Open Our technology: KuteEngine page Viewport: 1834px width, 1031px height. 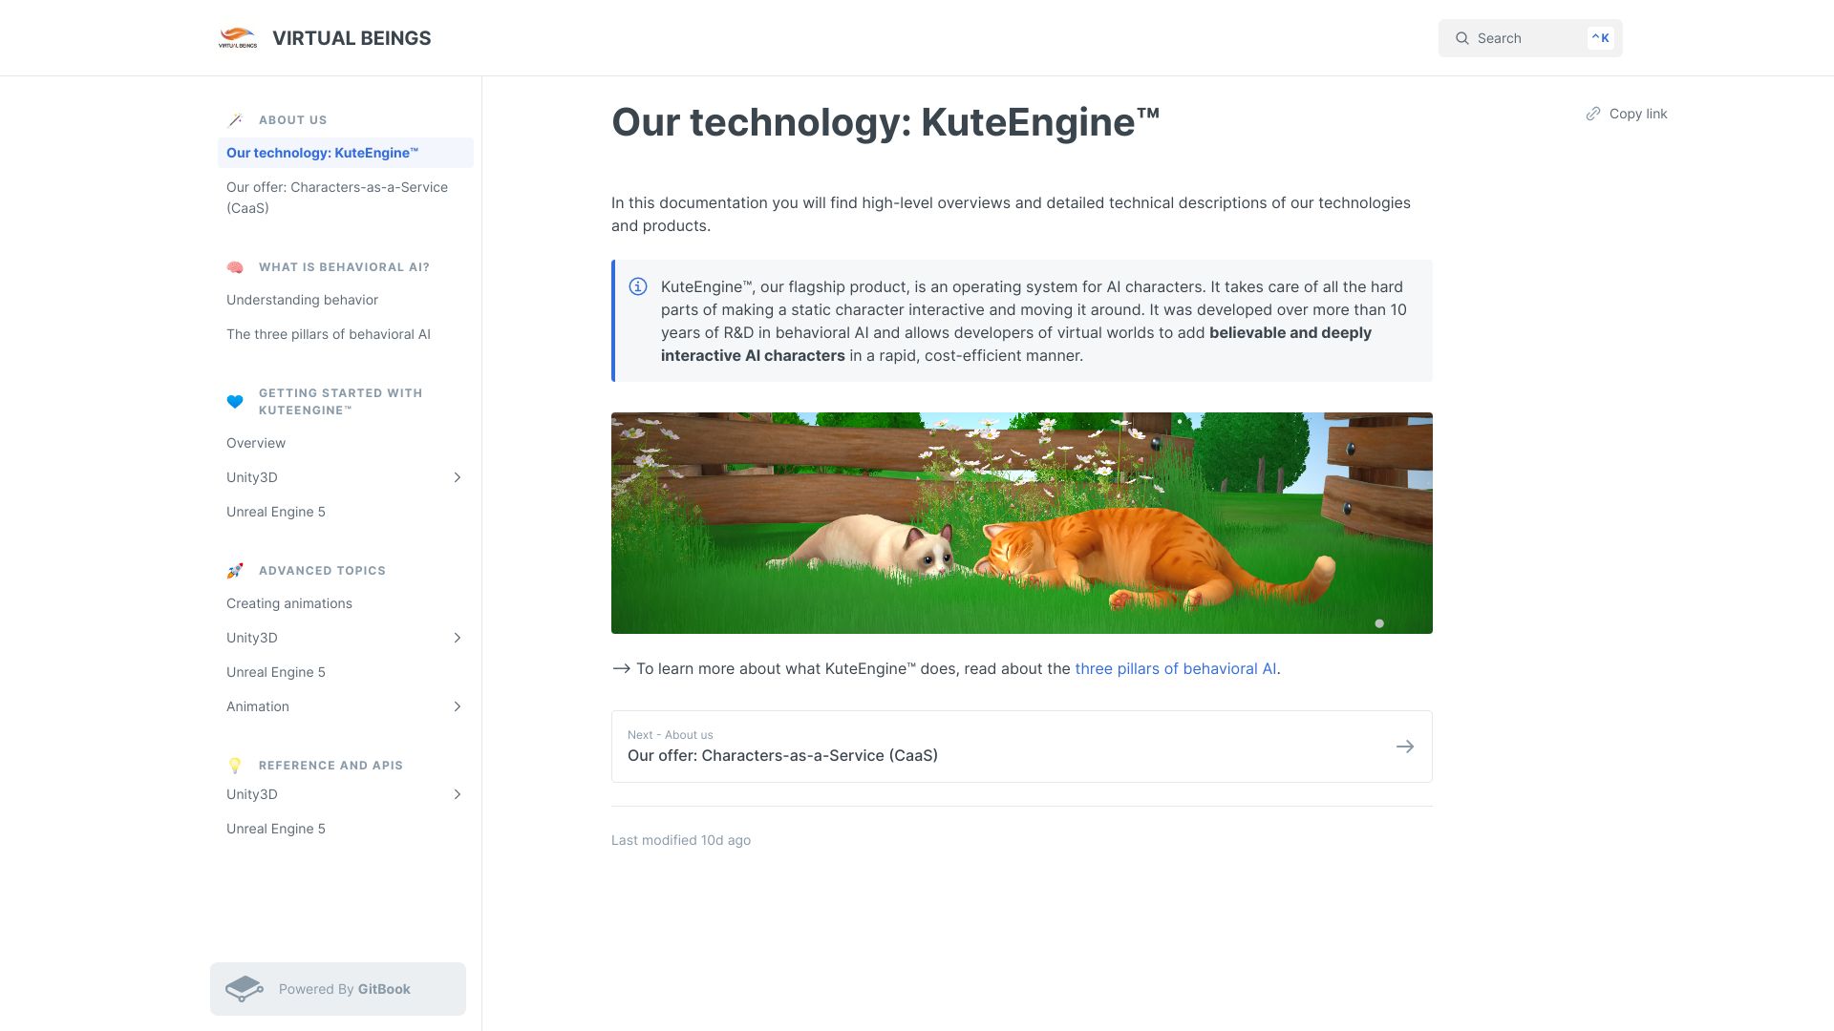(346, 153)
